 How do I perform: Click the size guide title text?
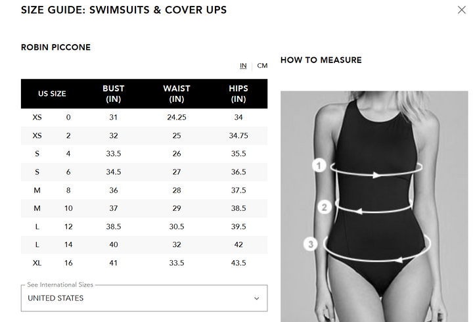click(x=124, y=10)
